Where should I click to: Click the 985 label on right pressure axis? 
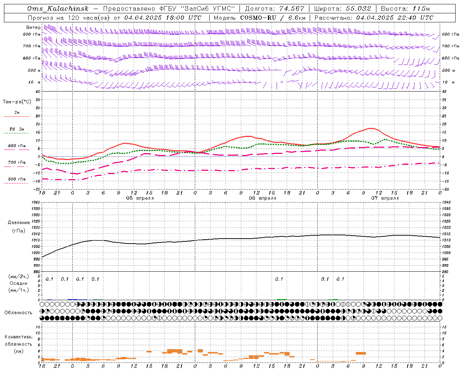pos(446,272)
